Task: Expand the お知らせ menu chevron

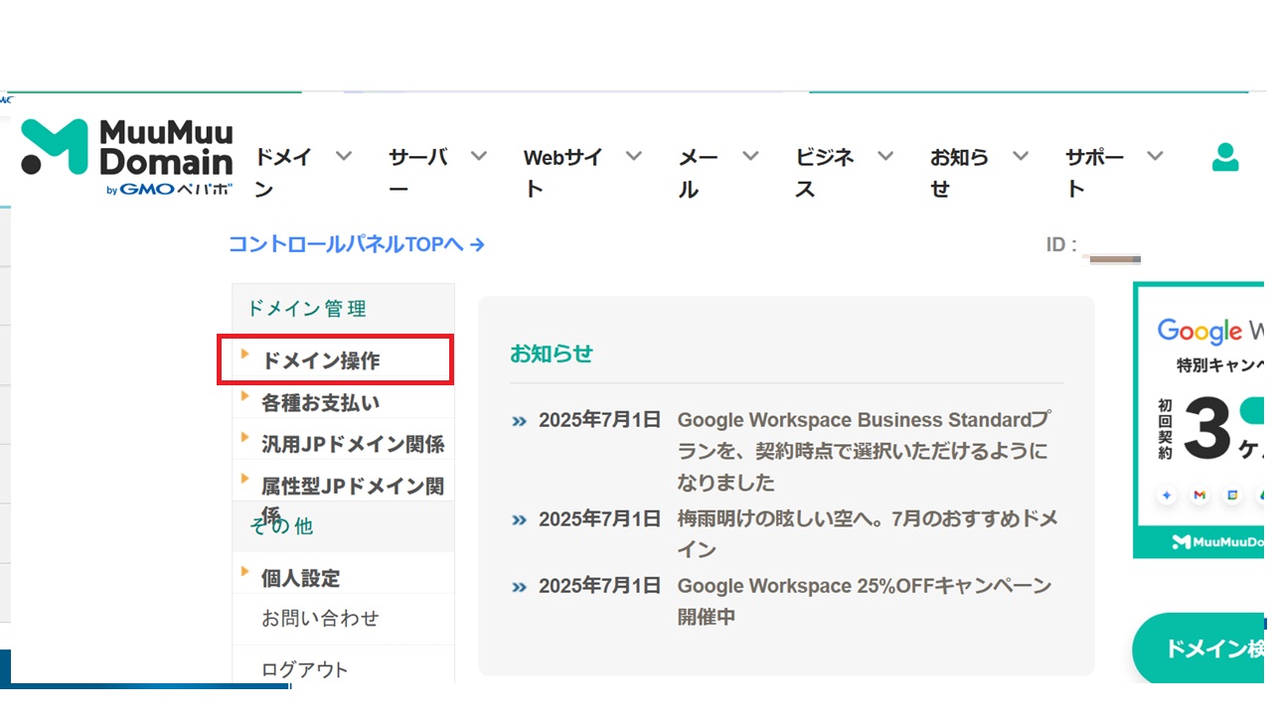Action: (x=1021, y=156)
